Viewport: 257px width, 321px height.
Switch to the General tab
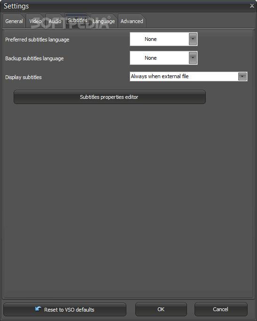pos(14,21)
